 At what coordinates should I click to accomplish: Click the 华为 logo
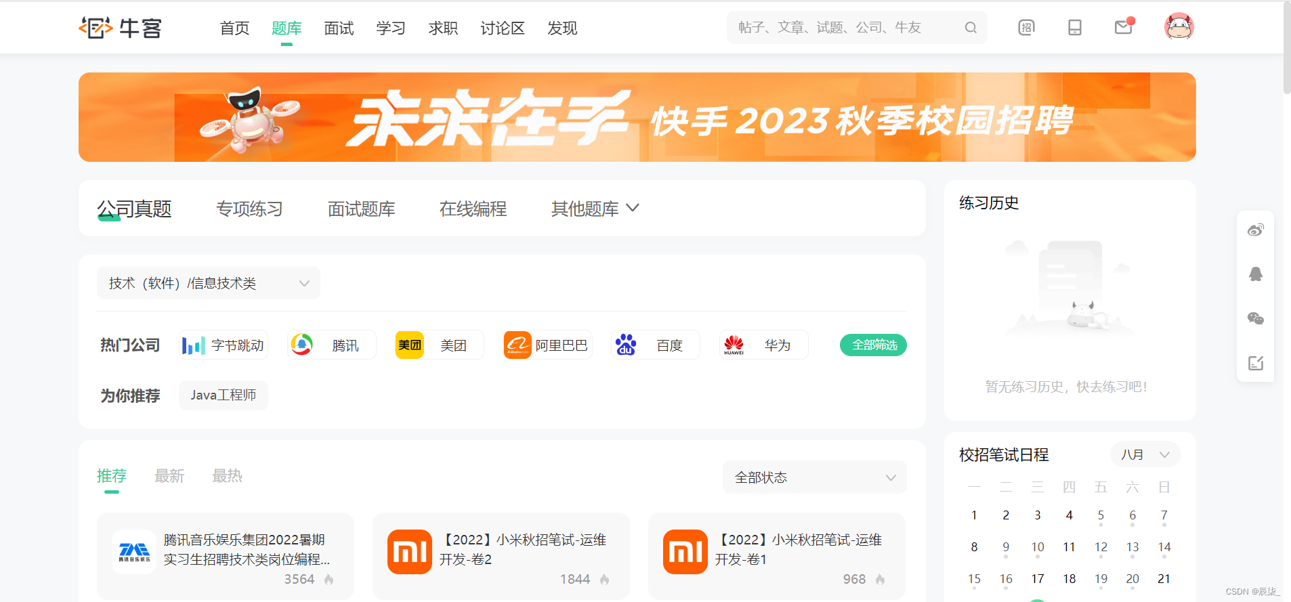(734, 345)
